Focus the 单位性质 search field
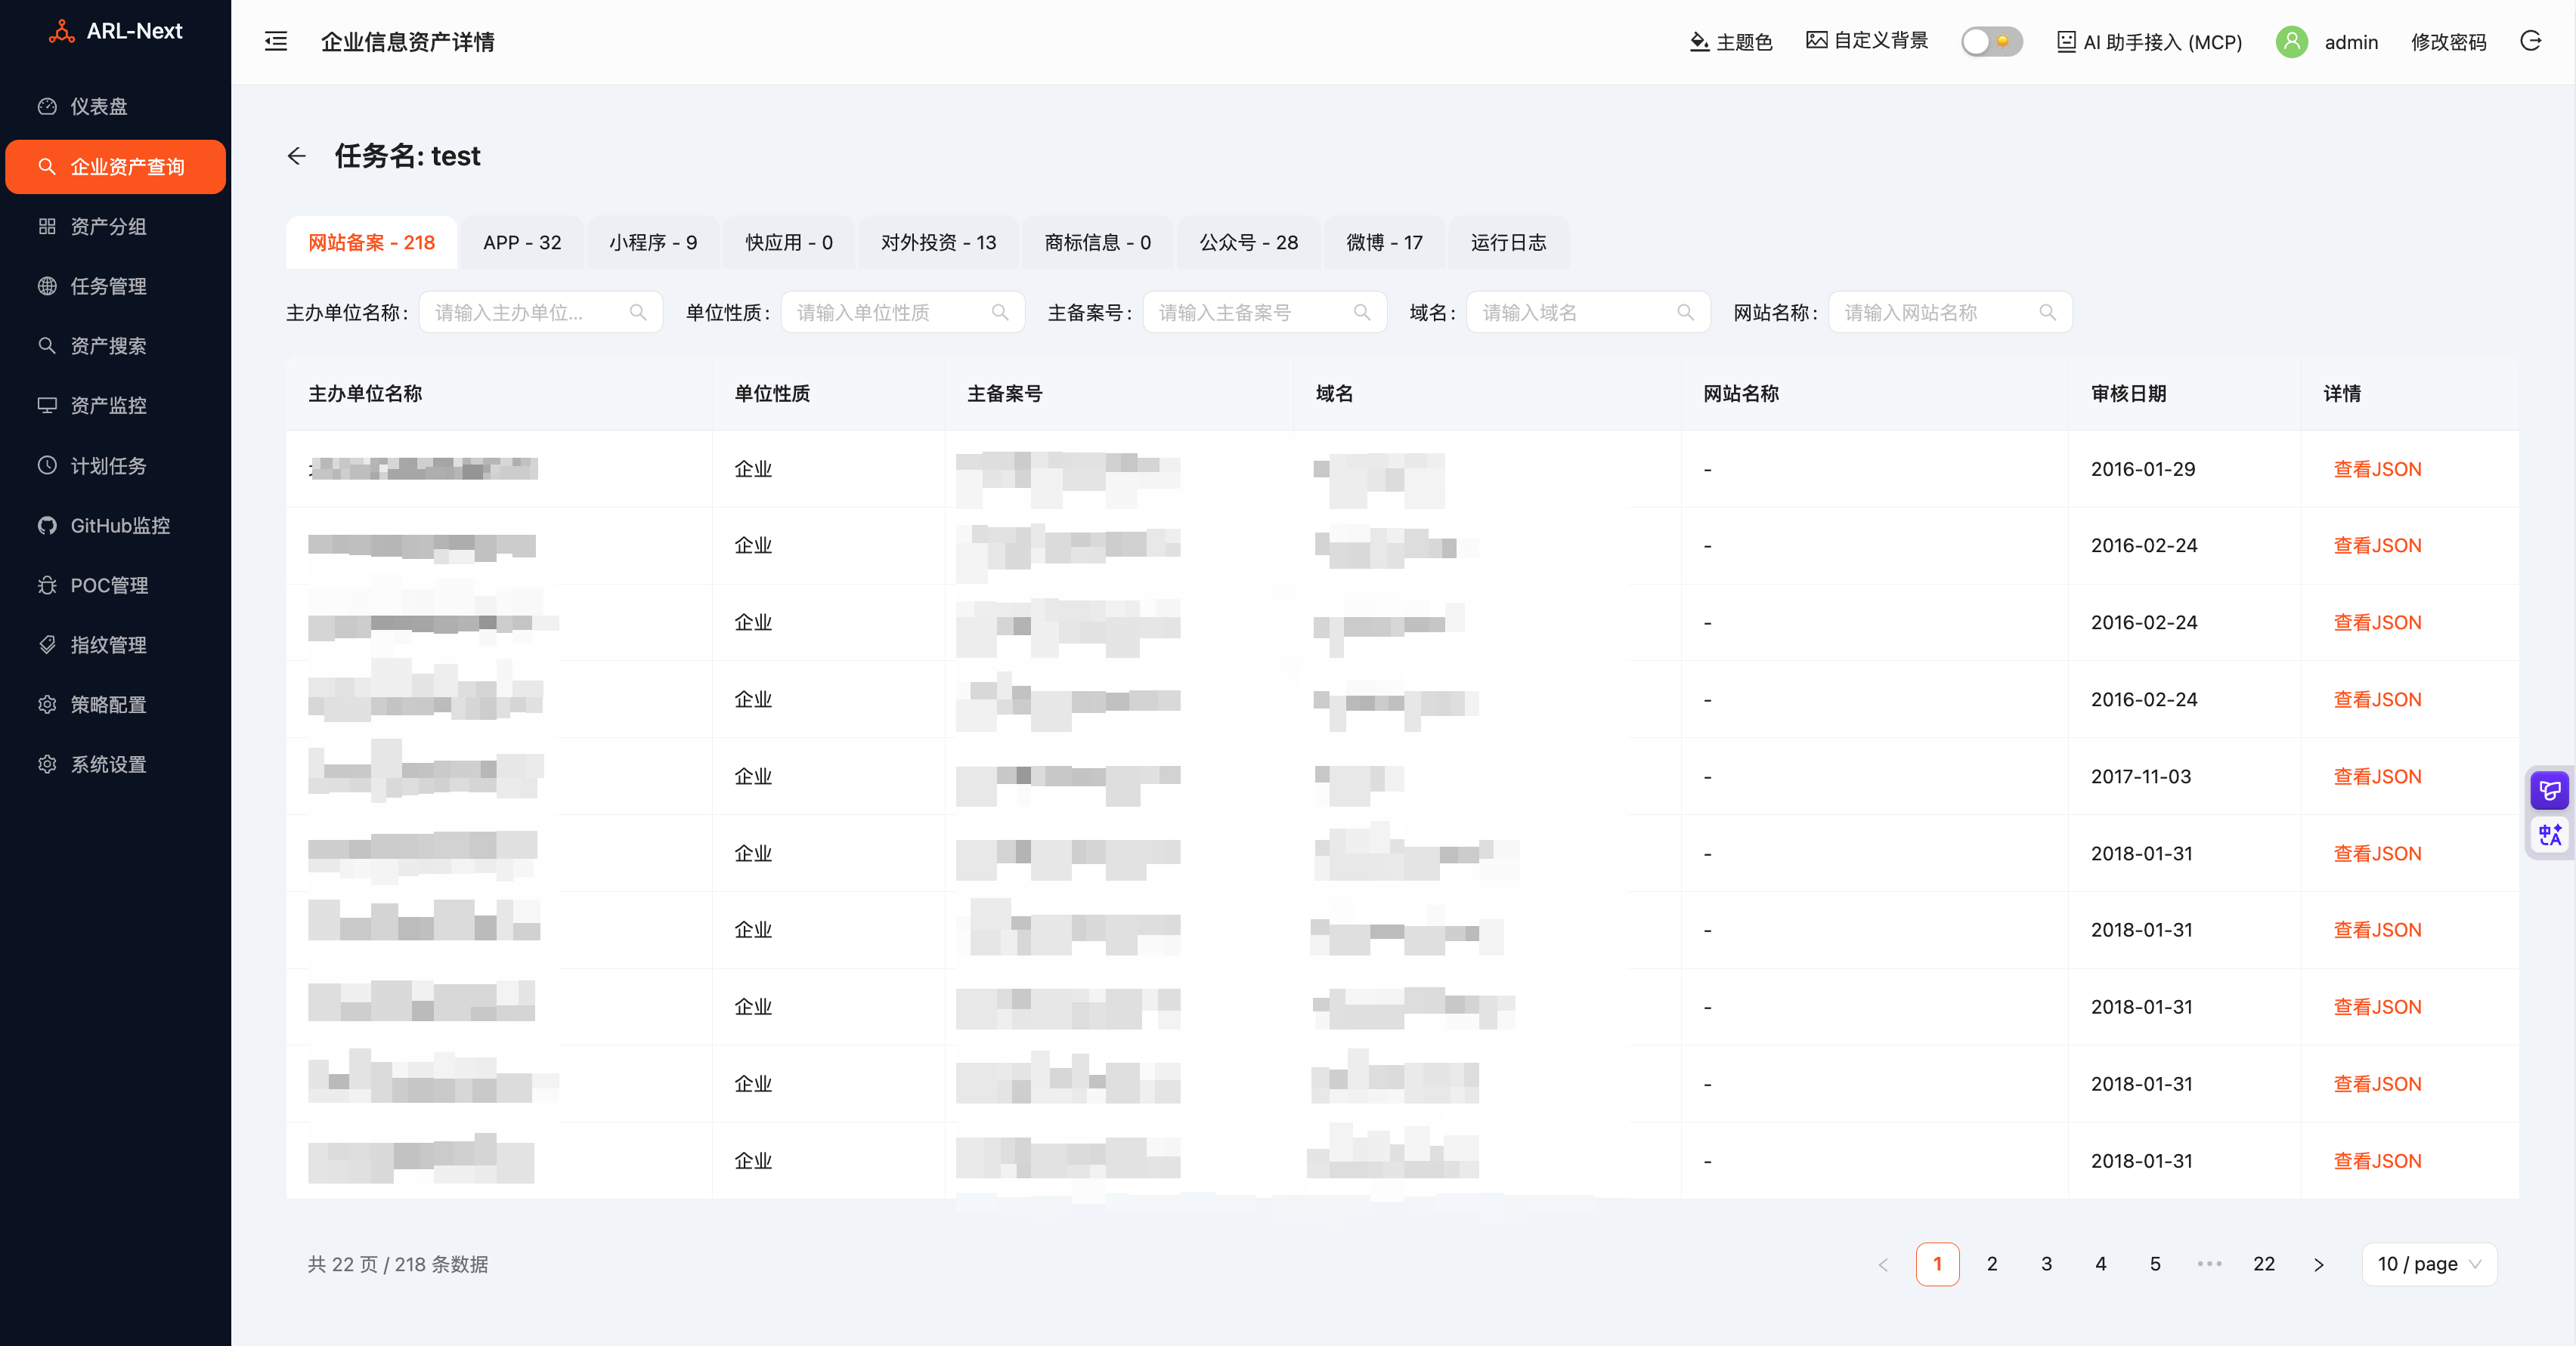Viewport: 2576px width, 1346px height. [902, 313]
